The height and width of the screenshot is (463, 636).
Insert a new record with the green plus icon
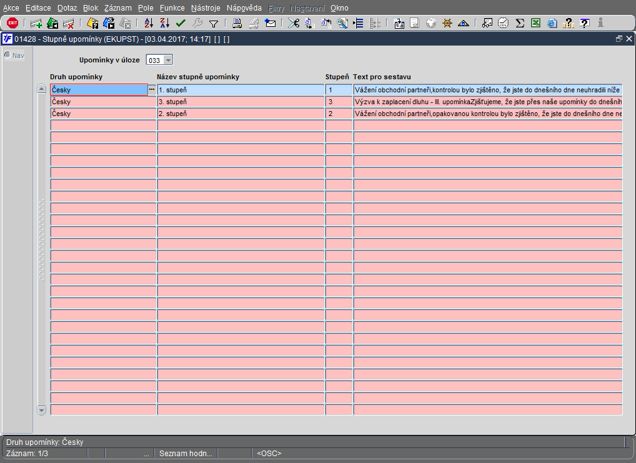point(36,24)
